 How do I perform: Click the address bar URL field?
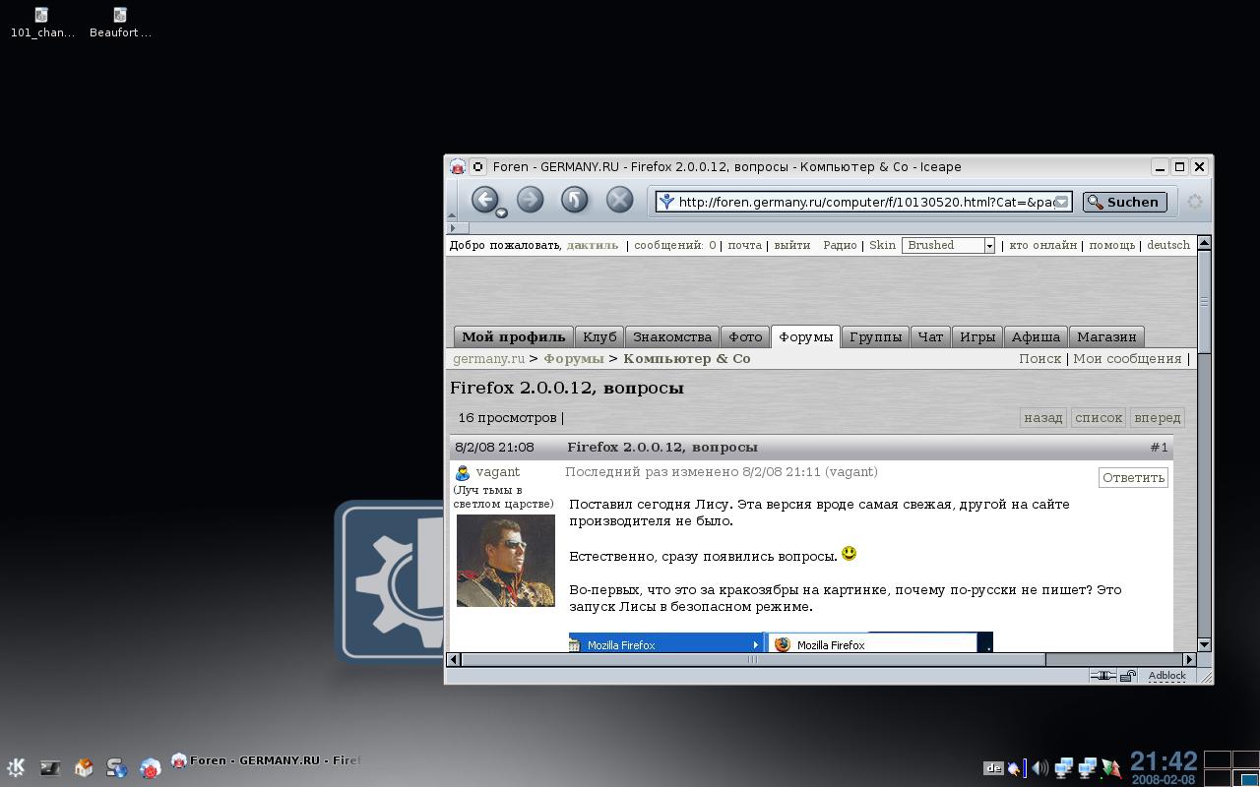[864, 202]
